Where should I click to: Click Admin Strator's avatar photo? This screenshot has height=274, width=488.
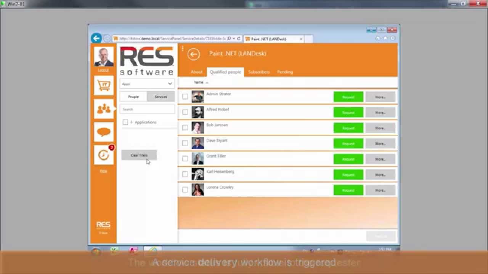(198, 97)
